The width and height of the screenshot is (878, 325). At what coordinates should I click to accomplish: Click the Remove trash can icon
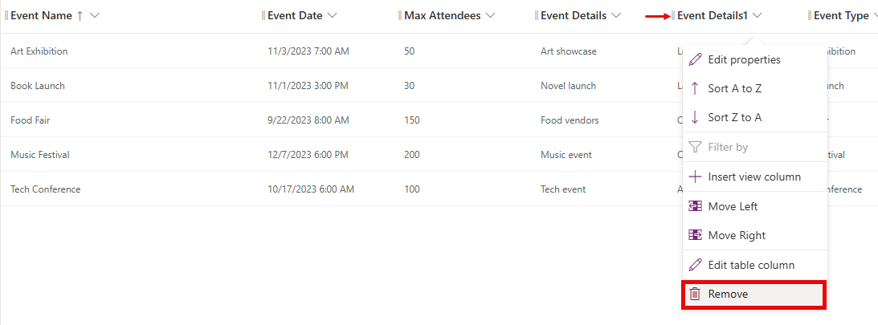coord(695,294)
